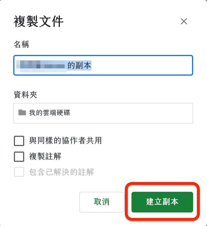Viewport: 207px width, 226px height.
Task: Click the 複製文件 dialog title
Action: 38,22
